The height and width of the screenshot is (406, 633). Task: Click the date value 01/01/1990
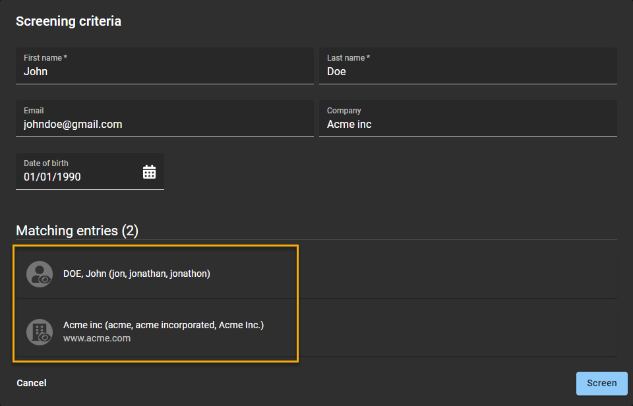[x=53, y=177]
